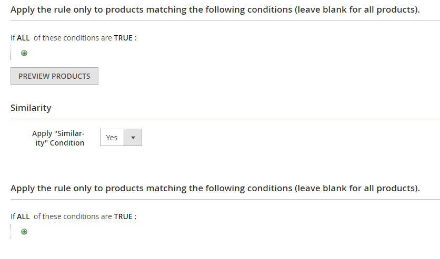Add a condition above the Preview Products button
440x259 pixels.
[x=24, y=53]
